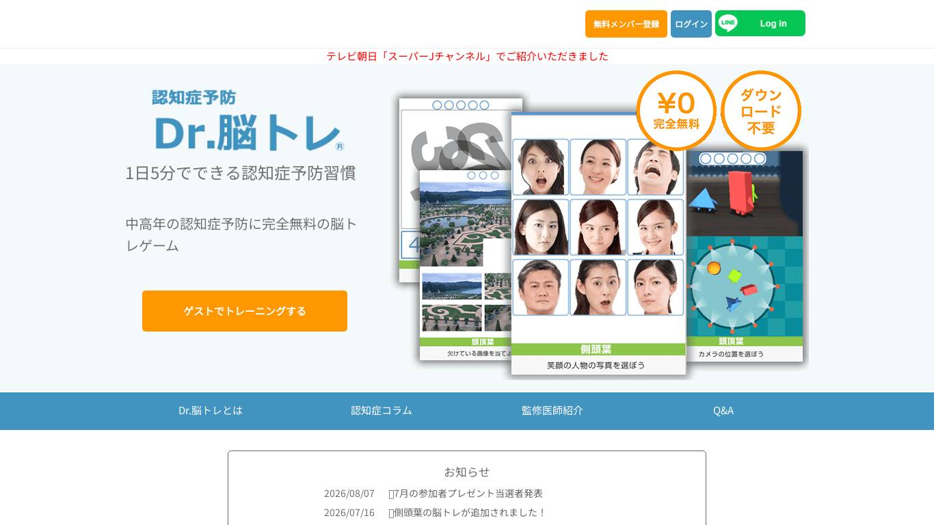Click the 1日5分でできる認知症予防習慣 tagline
The image size is (934, 525).
point(241,173)
